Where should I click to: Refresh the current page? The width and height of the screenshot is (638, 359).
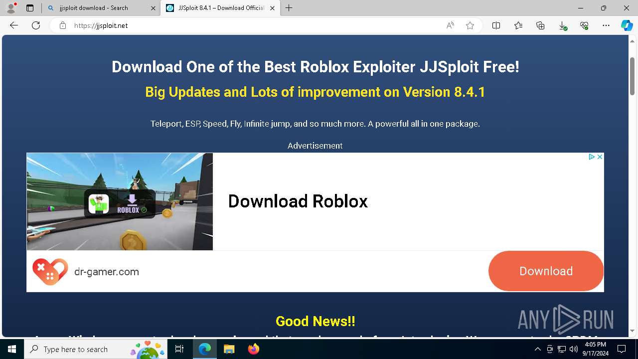tap(36, 25)
